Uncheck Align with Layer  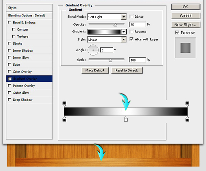(x=132, y=39)
